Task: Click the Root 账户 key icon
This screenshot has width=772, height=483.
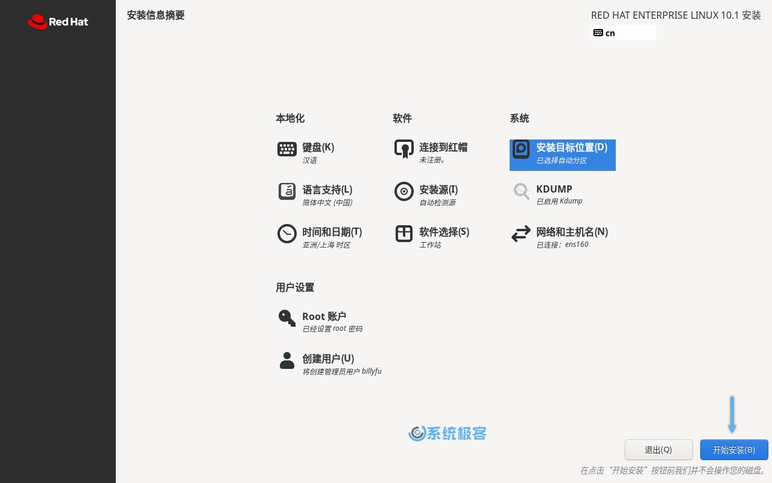Action: coord(287,318)
